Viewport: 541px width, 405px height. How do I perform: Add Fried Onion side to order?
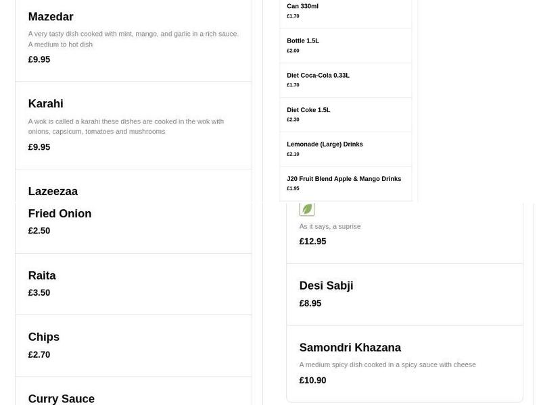[x=60, y=214]
